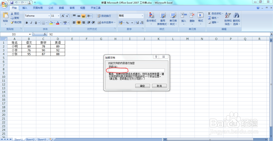Confirm encryption with the 确定 button
Viewport: 273px width, 141px height.
(143, 86)
